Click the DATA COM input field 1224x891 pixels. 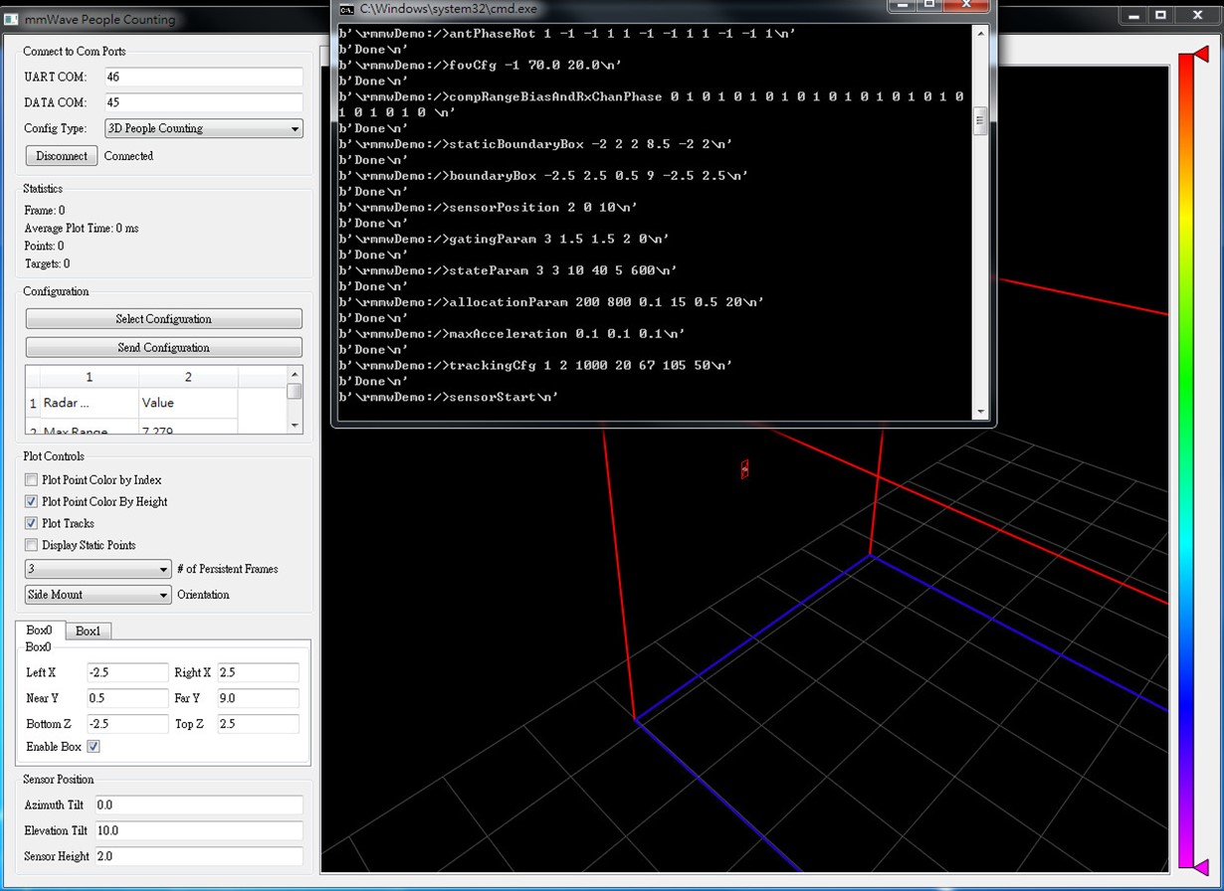coord(203,103)
